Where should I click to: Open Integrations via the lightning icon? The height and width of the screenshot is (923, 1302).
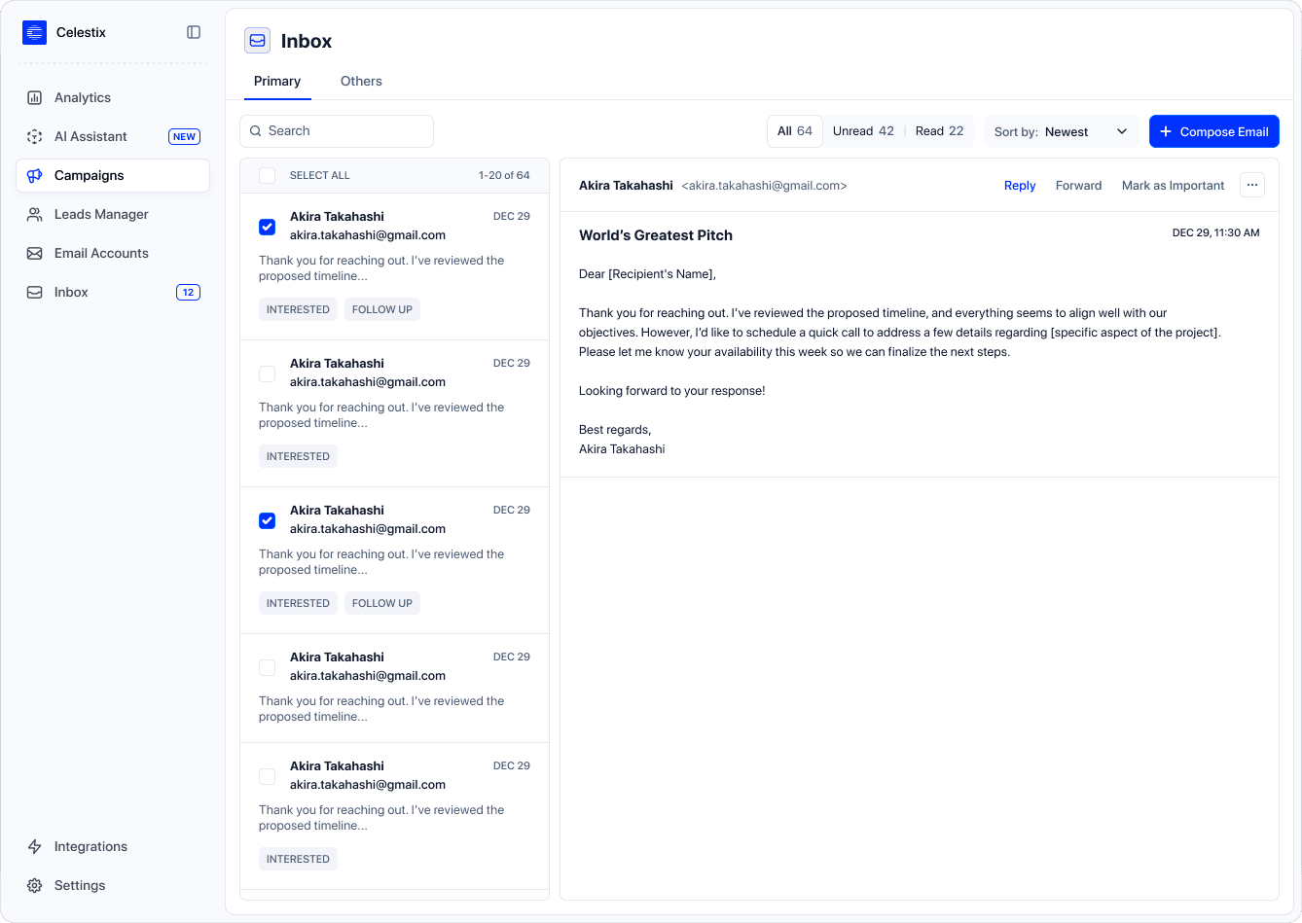(35, 846)
